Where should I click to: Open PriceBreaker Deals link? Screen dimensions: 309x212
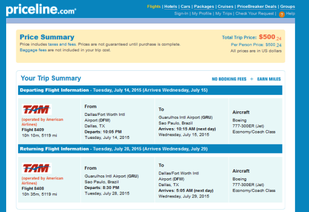[257, 7]
